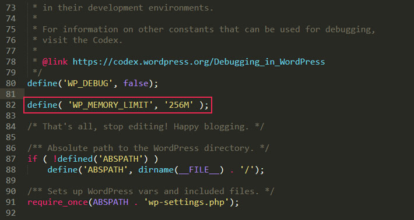Screen dimensions: 414x220
Task: Click the __FILE__ constant on line 88
Action: (199, 170)
